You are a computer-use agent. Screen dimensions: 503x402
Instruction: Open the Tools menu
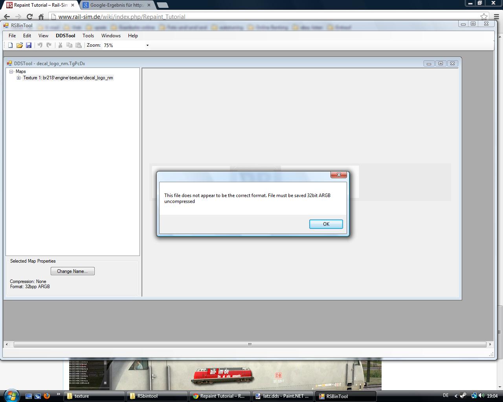click(x=88, y=35)
